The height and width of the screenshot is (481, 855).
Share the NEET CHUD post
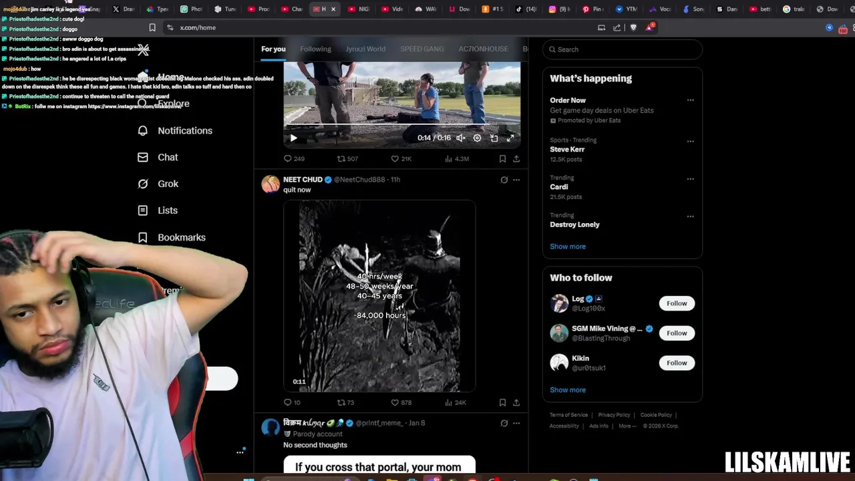point(516,402)
